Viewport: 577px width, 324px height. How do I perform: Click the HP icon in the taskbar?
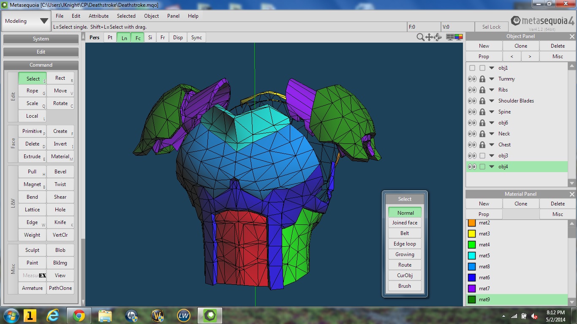(131, 316)
